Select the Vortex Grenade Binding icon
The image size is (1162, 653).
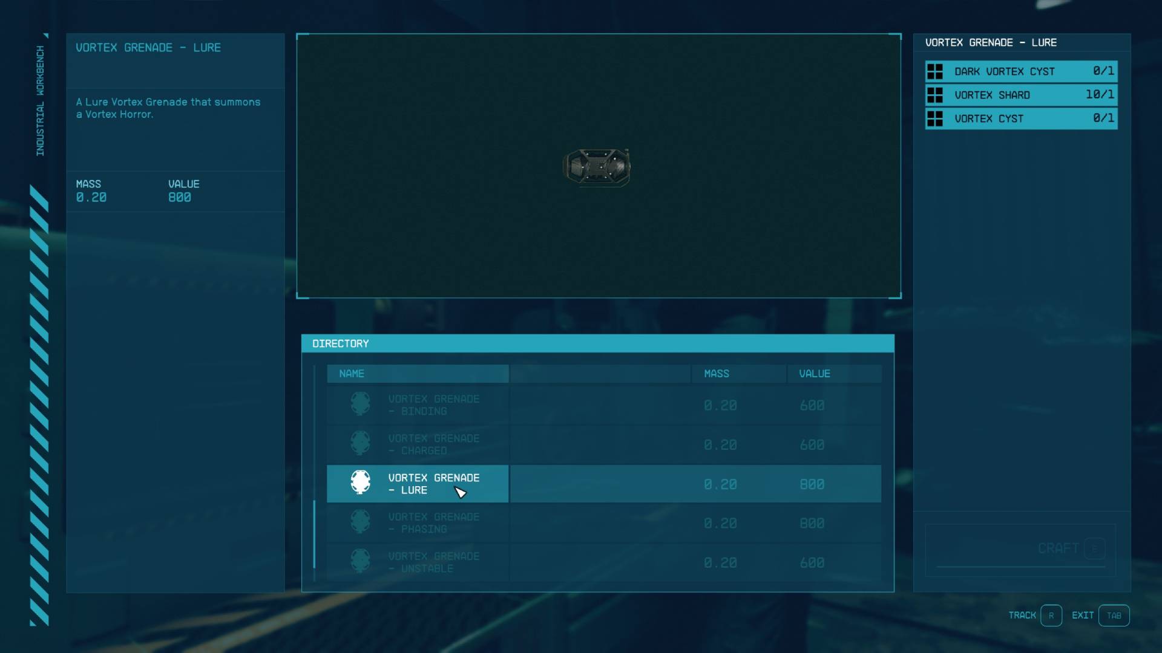tap(360, 404)
